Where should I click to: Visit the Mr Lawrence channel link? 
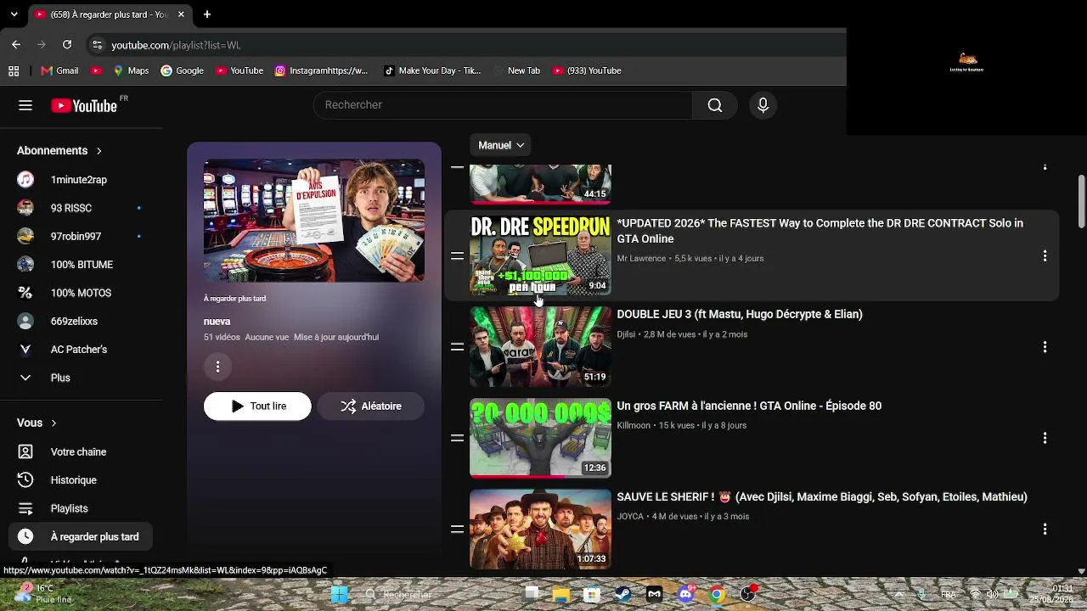641,259
